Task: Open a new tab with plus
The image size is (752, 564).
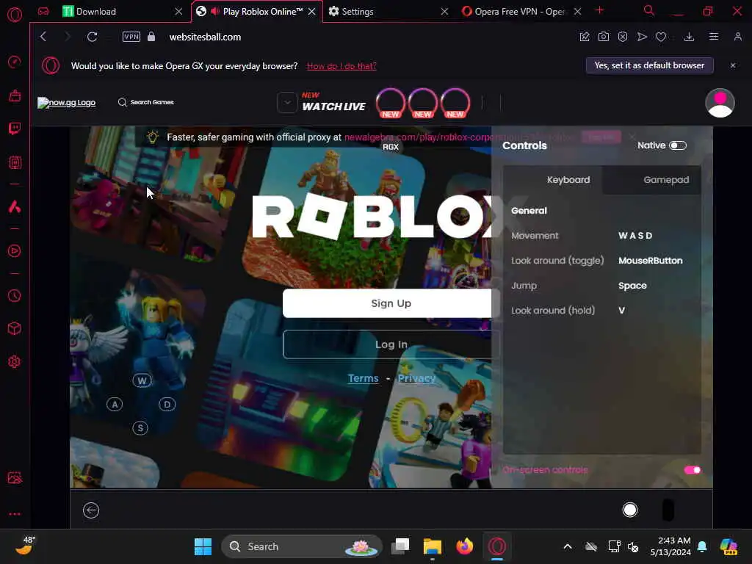Action: point(599,10)
